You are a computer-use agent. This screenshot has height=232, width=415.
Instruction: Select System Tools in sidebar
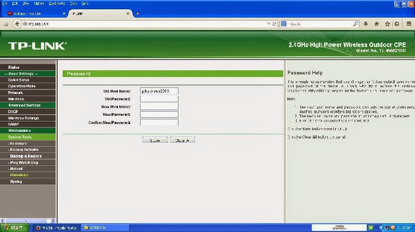28,137
